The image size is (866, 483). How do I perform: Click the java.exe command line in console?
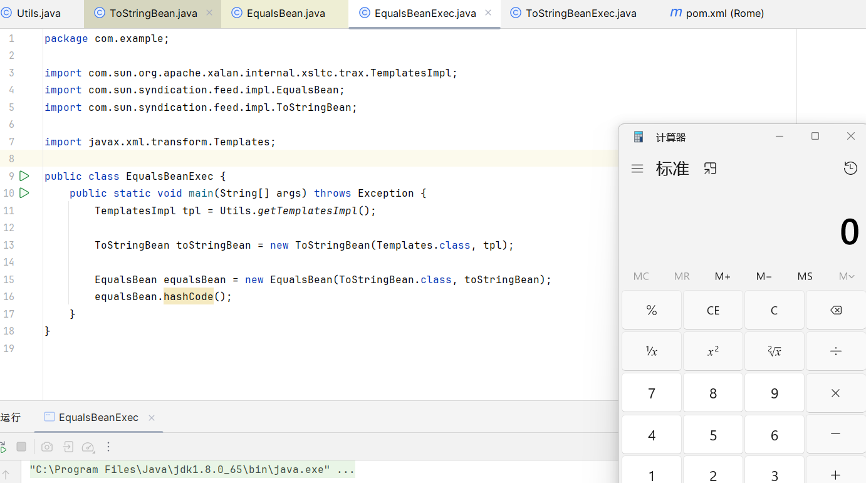point(192,469)
